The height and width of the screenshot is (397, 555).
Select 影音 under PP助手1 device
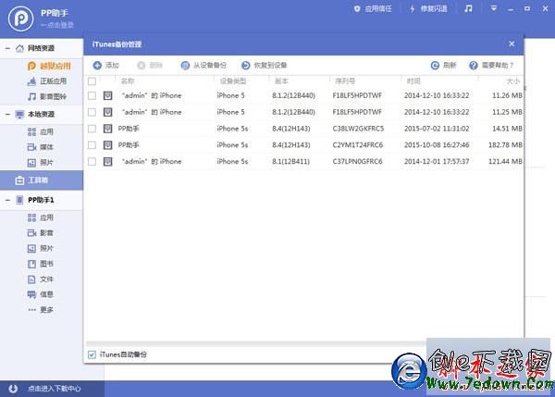click(41, 232)
